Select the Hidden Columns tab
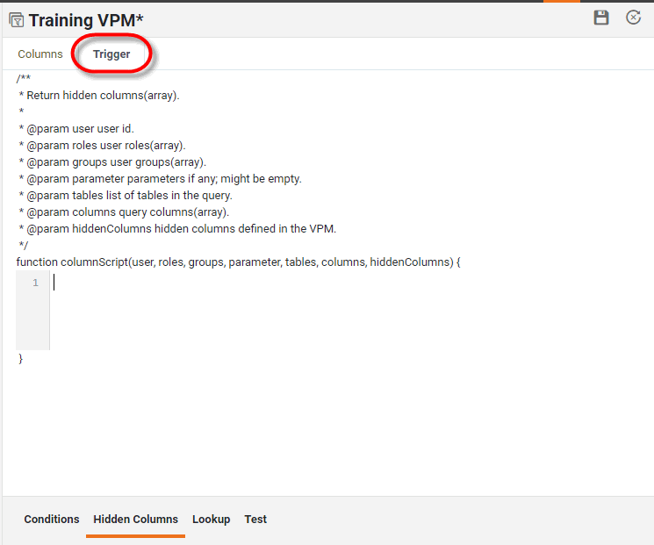654x545 pixels. click(x=135, y=520)
